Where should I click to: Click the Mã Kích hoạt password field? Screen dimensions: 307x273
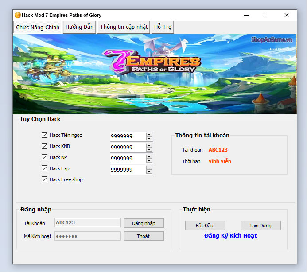(x=88, y=236)
